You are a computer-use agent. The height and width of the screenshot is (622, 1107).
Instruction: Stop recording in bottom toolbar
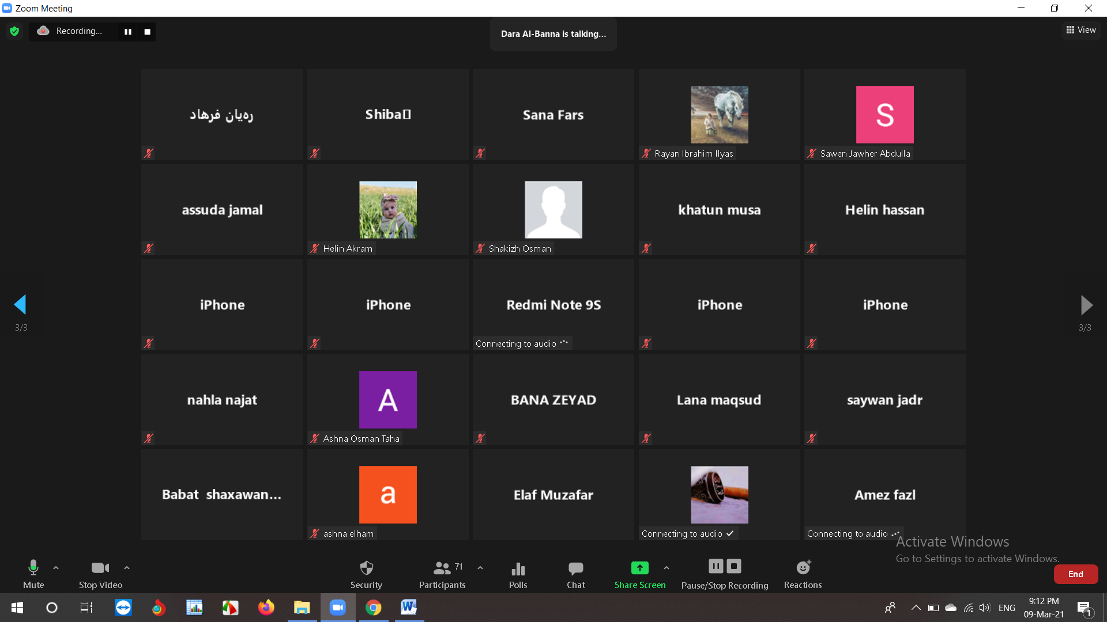[734, 566]
